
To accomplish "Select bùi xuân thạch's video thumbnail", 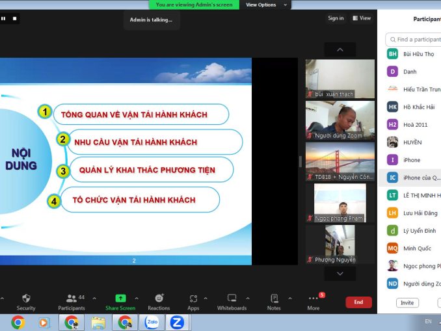I will [340, 79].
